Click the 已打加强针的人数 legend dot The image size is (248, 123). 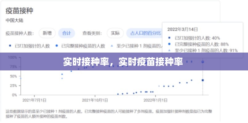tap(10, 46)
